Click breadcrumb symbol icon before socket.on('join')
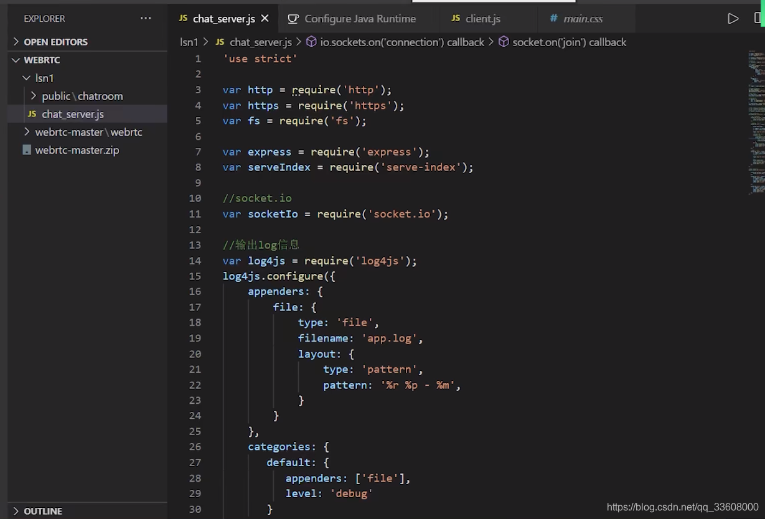This screenshot has width=765, height=519. [x=504, y=42]
